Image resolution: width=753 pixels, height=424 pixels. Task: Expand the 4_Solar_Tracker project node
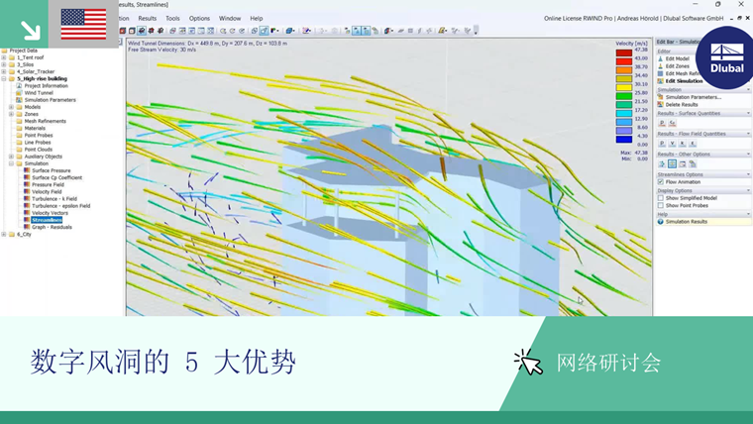[x=4, y=71]
